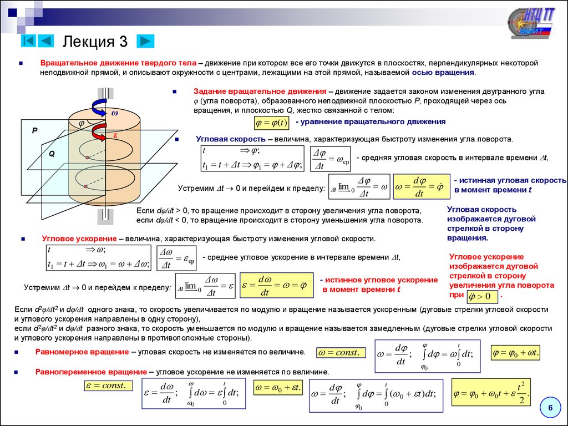
Task: Click the Угловая скорость heading
Action: point(230,139)
